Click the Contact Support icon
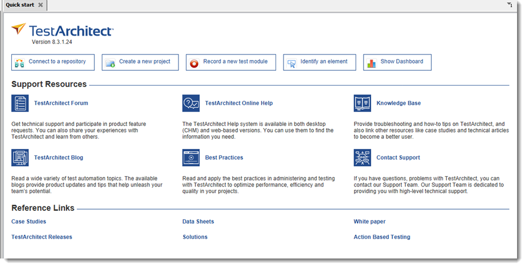The height and width of the screenshot is (267, 525). click(363, 158)
